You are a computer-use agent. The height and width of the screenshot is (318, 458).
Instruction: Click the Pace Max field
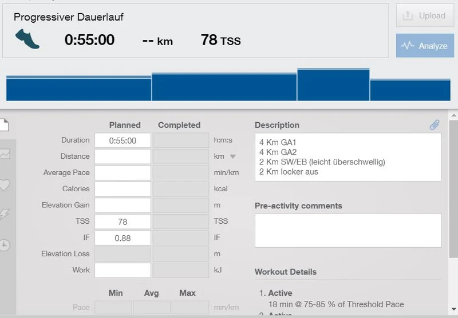pos(190,308)
